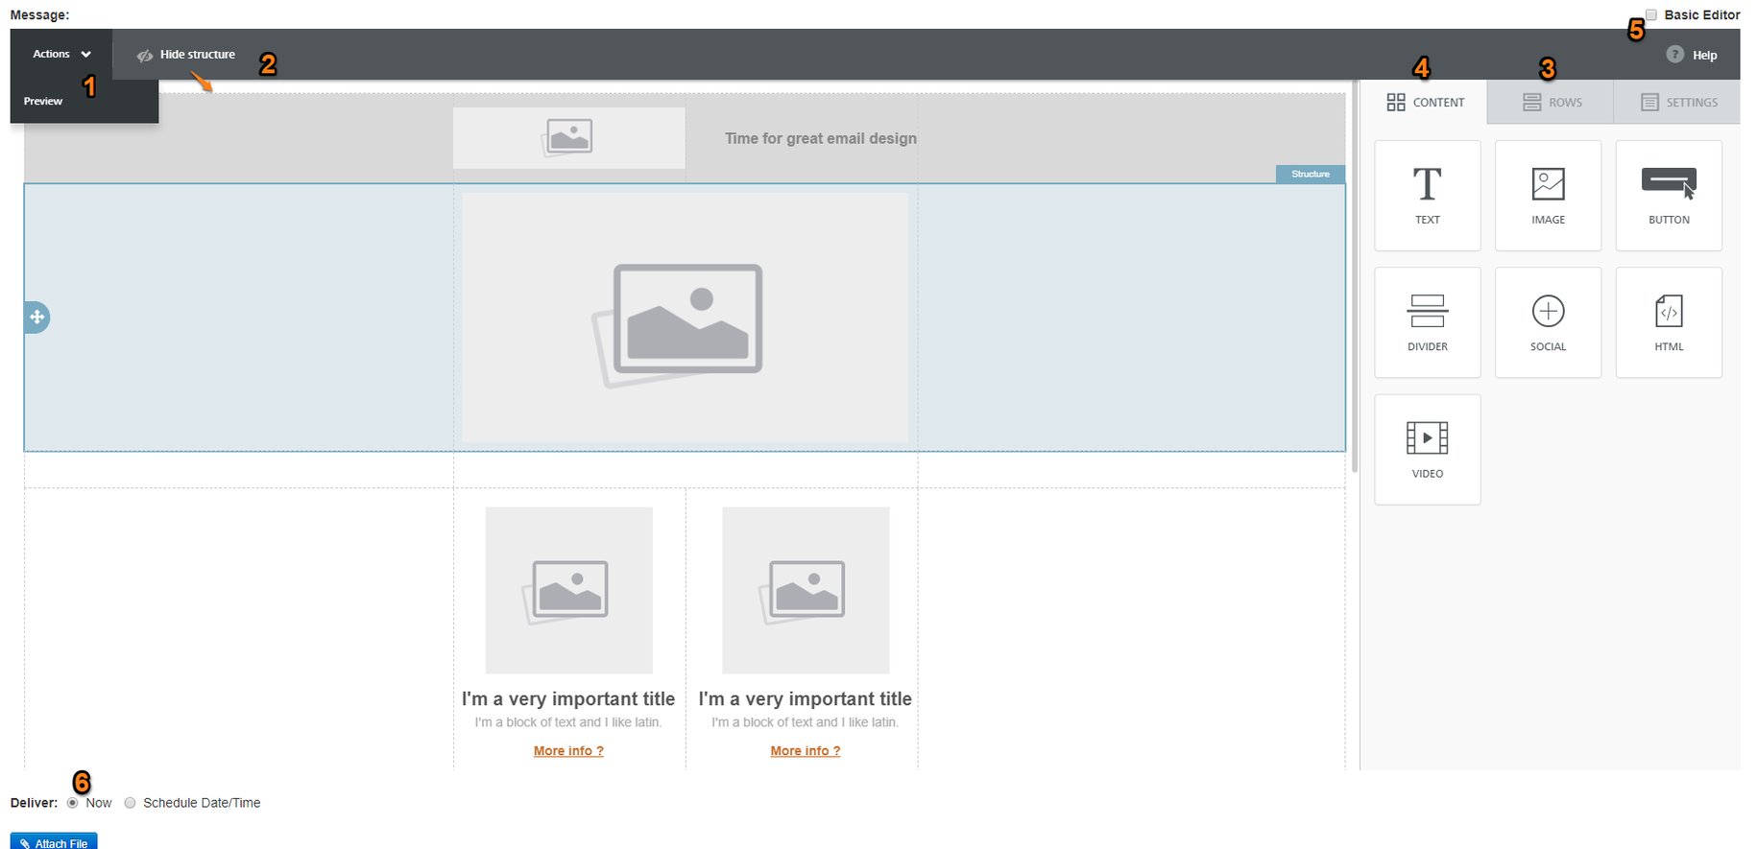Viewport: 1757px width, 849px height.
Task: Select the Social content block
Action: (1548, 322)
